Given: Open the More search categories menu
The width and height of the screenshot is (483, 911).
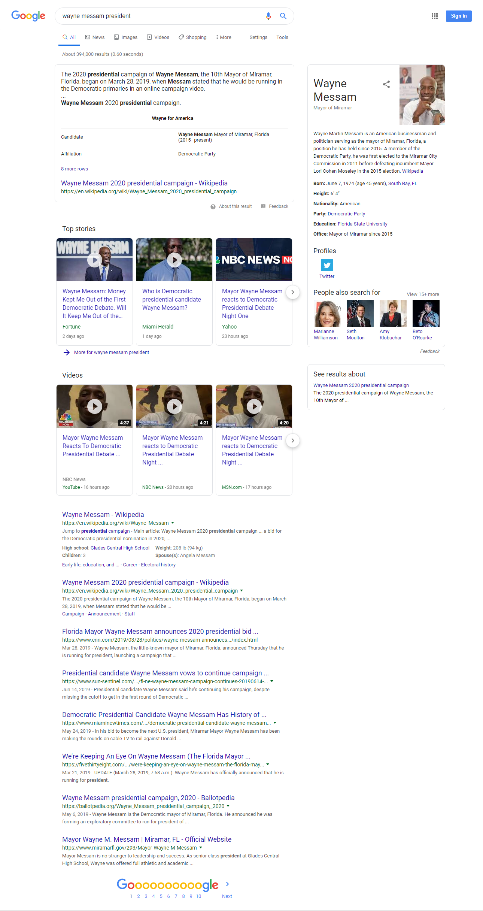Looking at the screenshot, I should tap(224, 37).
